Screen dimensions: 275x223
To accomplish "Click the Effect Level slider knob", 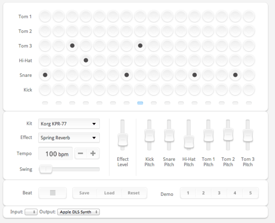I will click(123, 139).
